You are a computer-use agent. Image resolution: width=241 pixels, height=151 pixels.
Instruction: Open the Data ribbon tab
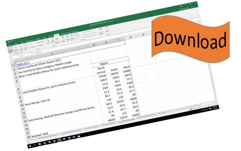pos(44,38)
